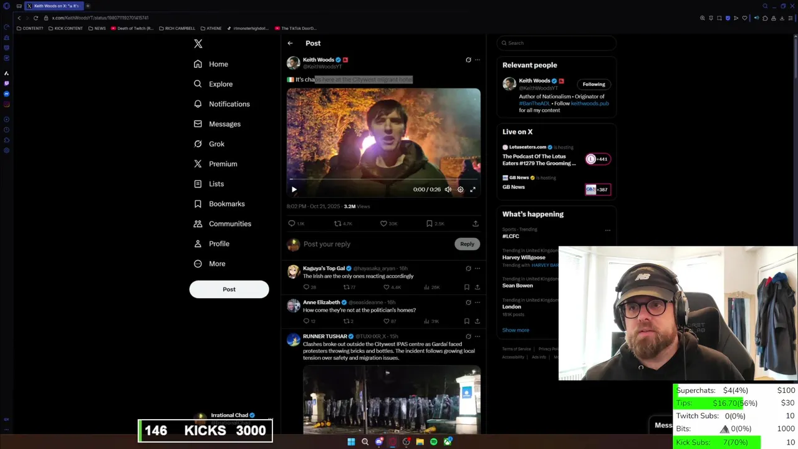
Task: Open more options for the #LCFC trend
Action: coord(608,230)
